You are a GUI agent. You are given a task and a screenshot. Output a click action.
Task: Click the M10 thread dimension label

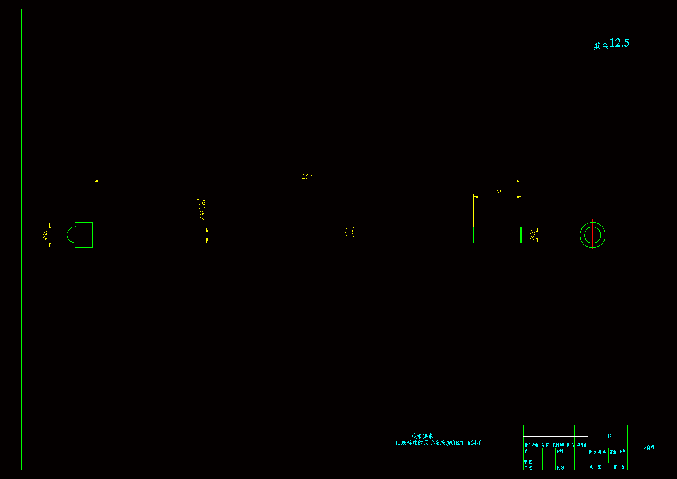point(532,235)
